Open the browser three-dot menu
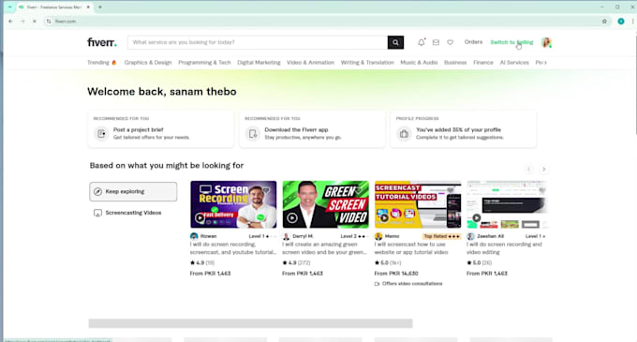The height and width of the screenshot is (342, 637). [633, 22]
